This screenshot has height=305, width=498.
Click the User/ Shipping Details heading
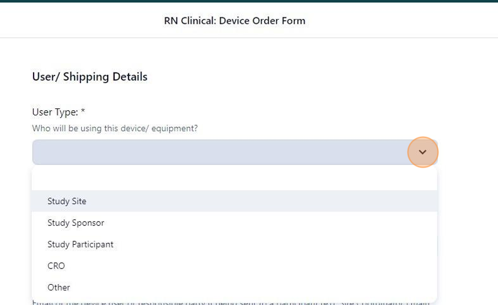pos(90,77)
